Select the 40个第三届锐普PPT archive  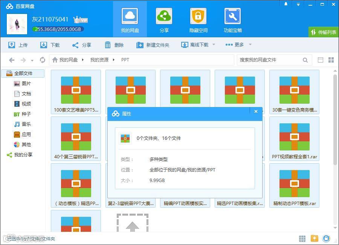point(76,139)
